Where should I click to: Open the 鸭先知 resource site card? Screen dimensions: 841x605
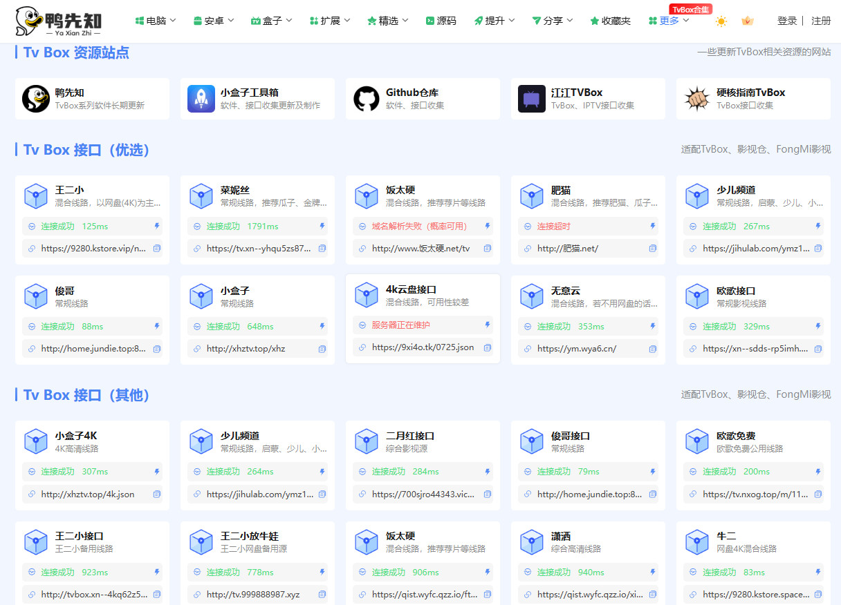92,99
